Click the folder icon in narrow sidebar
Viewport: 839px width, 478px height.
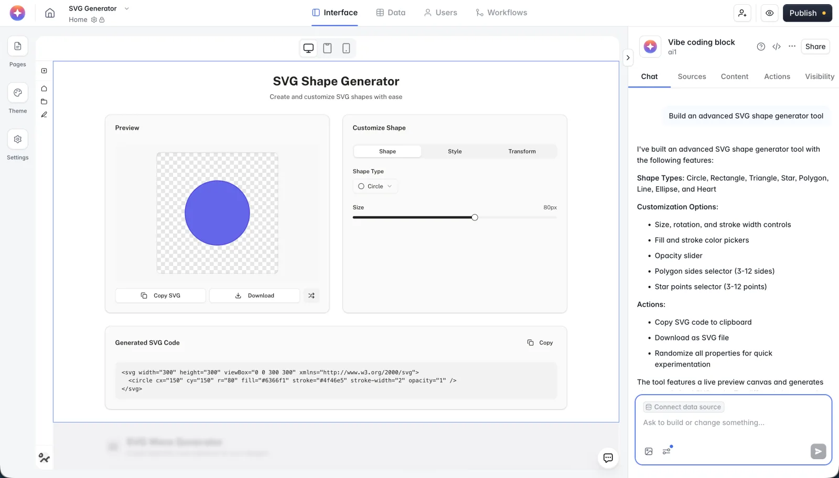pos(44,102)
